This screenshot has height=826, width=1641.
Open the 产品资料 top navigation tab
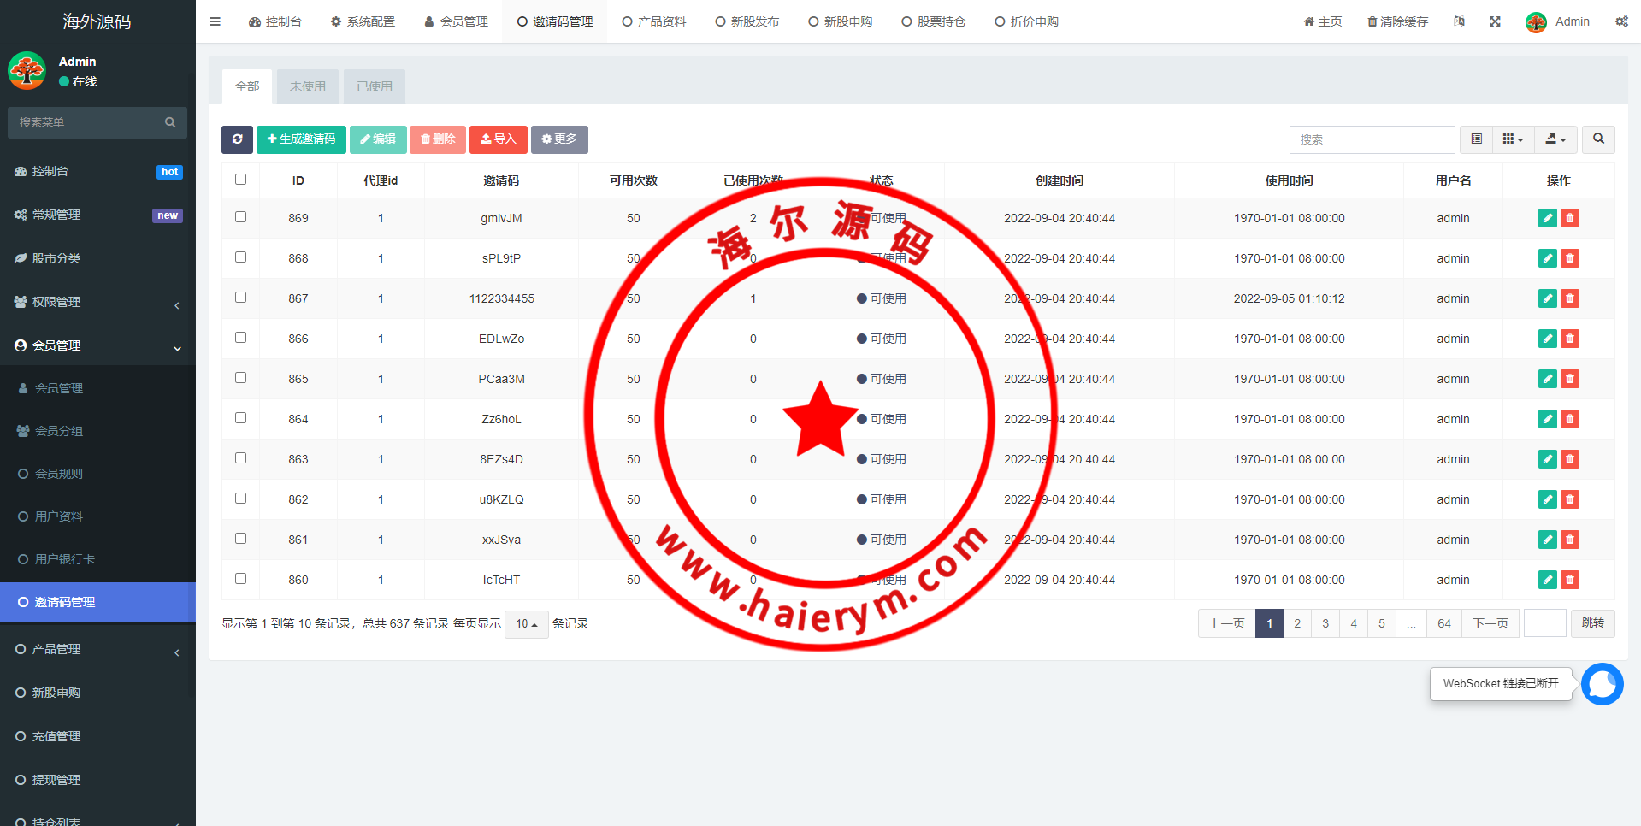click(654, 21)
